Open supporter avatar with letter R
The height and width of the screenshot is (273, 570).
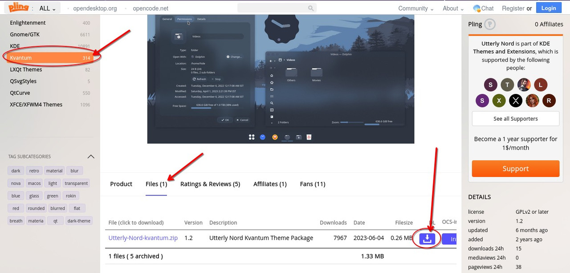pyautogui.click(x=549, y=101)
